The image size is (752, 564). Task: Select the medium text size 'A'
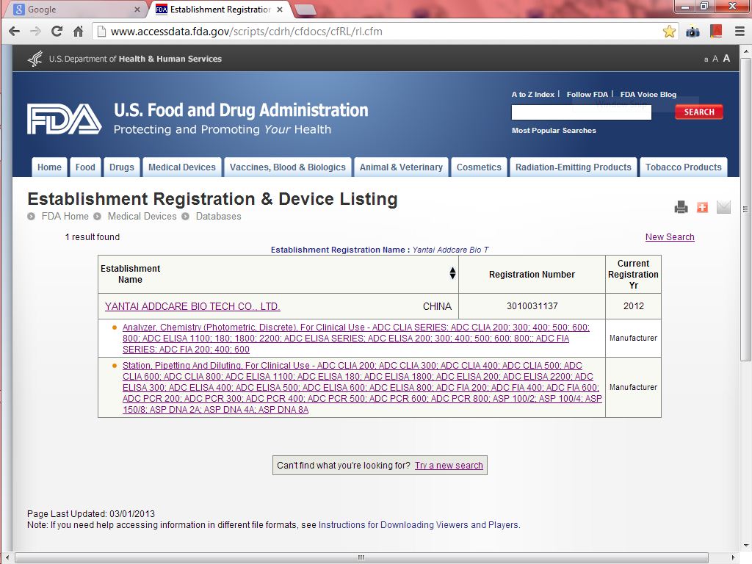(x=715, y=59)
